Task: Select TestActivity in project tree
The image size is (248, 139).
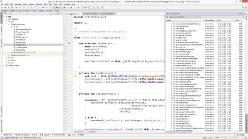Action: [20, 50]
